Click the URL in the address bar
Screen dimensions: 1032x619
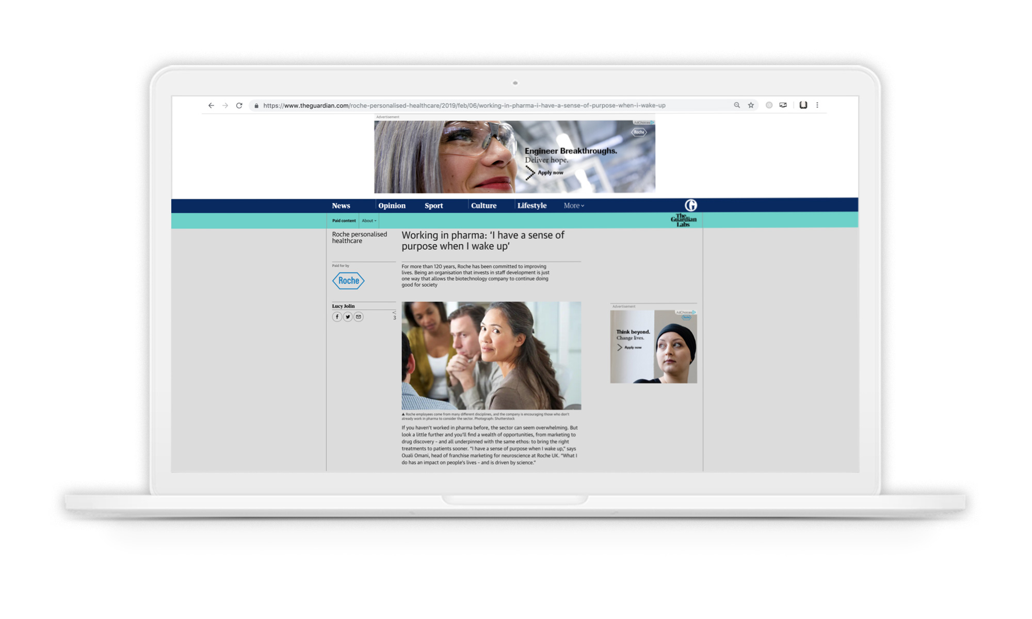coord(464,105)
